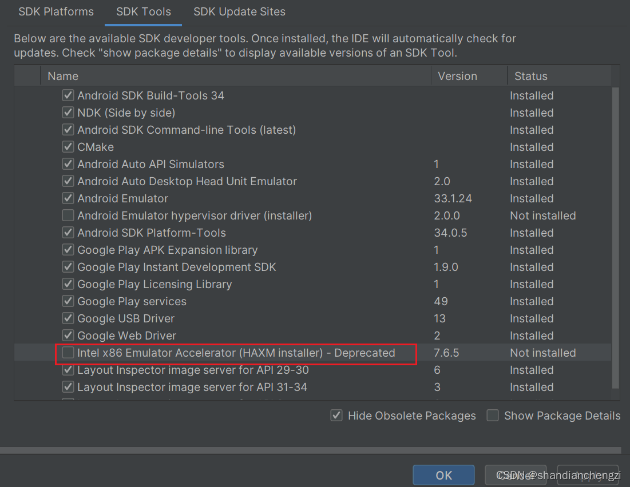Click version value '2.0.0'
The width and height of the screenshot is (630, 487).
(447, 215)
